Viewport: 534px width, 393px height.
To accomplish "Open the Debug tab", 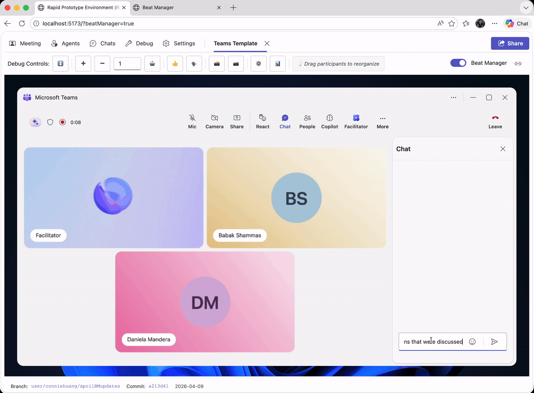I will coord(139,43).
